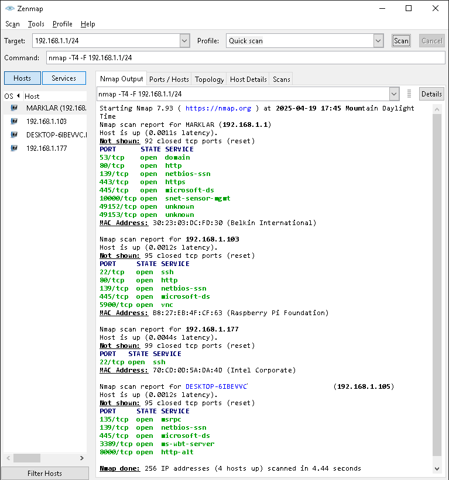Viewport: 449px width, 480px height.
Task: Select OS icon beside 192.168.1.103 host
Action: 14,121
